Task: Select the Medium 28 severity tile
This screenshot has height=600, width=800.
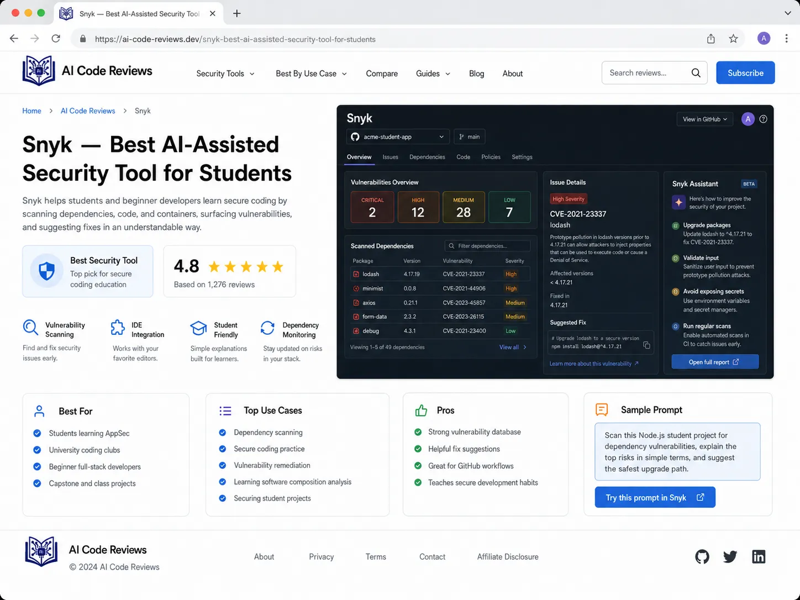Action: click(464, 207)
